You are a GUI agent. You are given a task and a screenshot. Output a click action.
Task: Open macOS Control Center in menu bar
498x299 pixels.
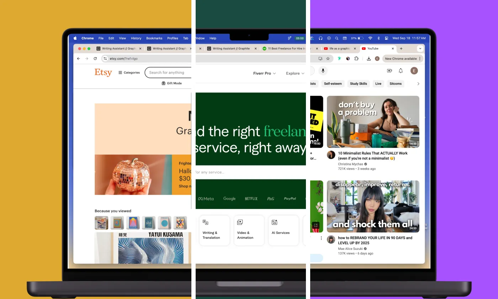(x=386, y=38)
